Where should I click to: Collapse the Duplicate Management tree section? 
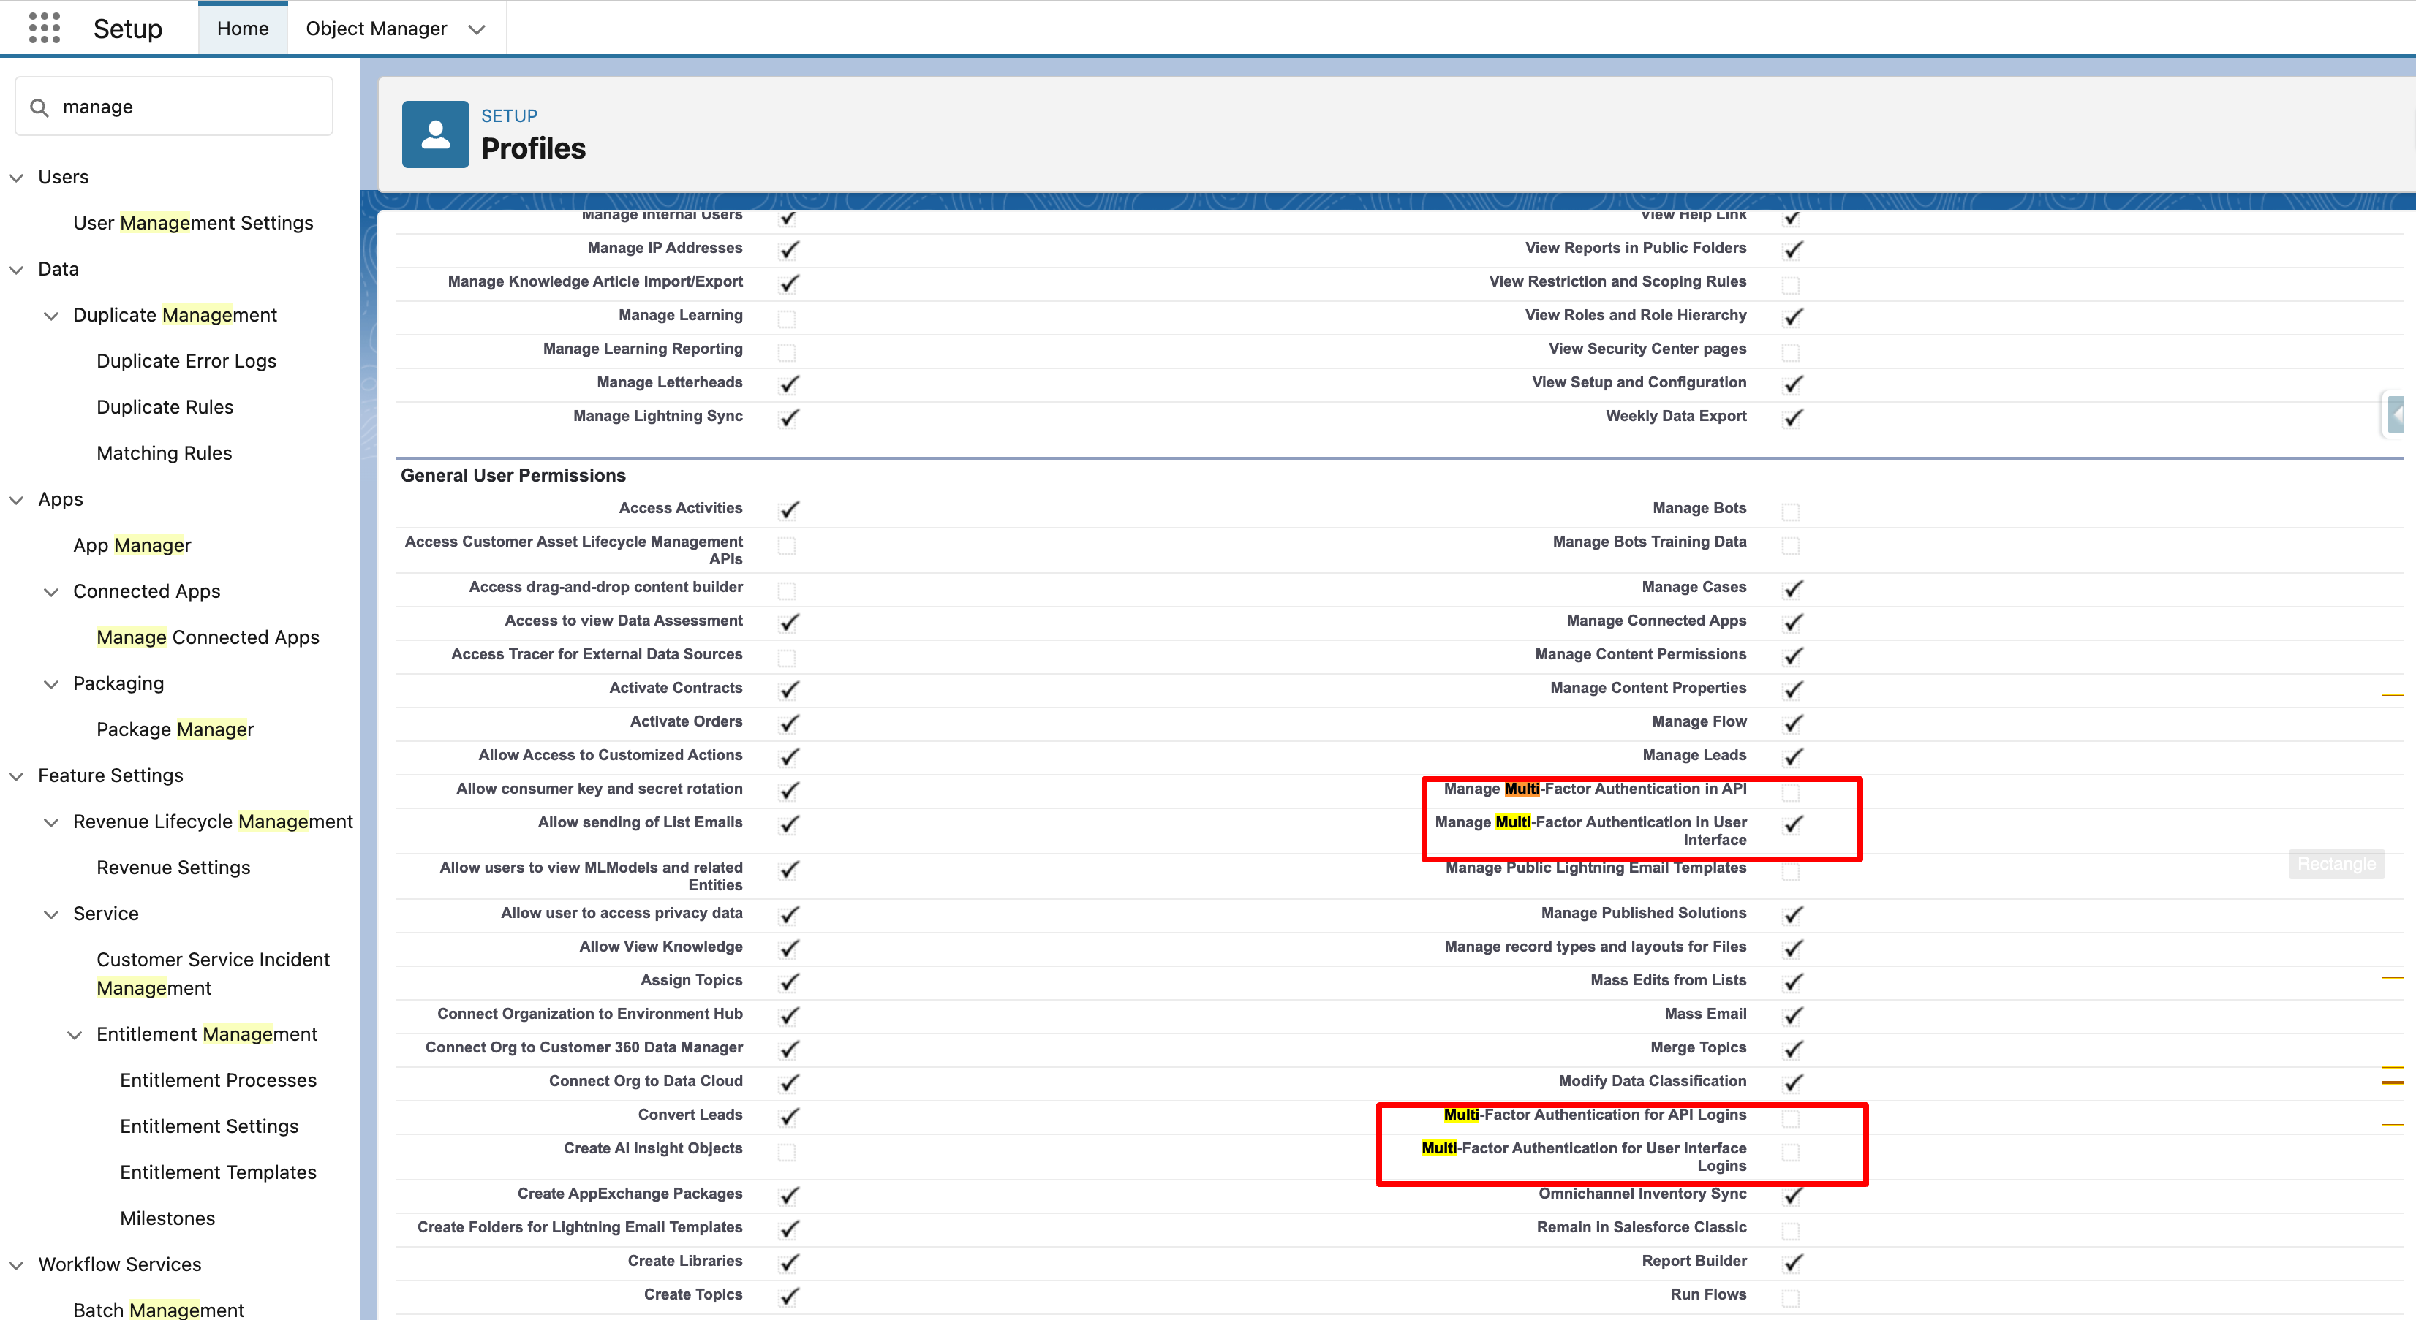click(52, 316)
